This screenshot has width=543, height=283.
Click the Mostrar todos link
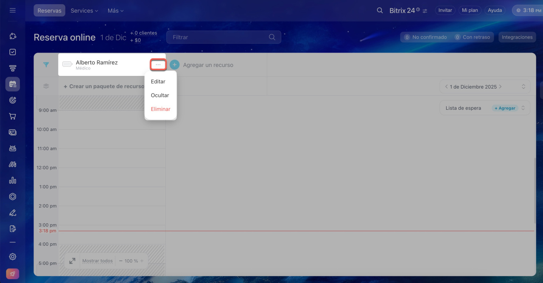(x=98, y=261)
